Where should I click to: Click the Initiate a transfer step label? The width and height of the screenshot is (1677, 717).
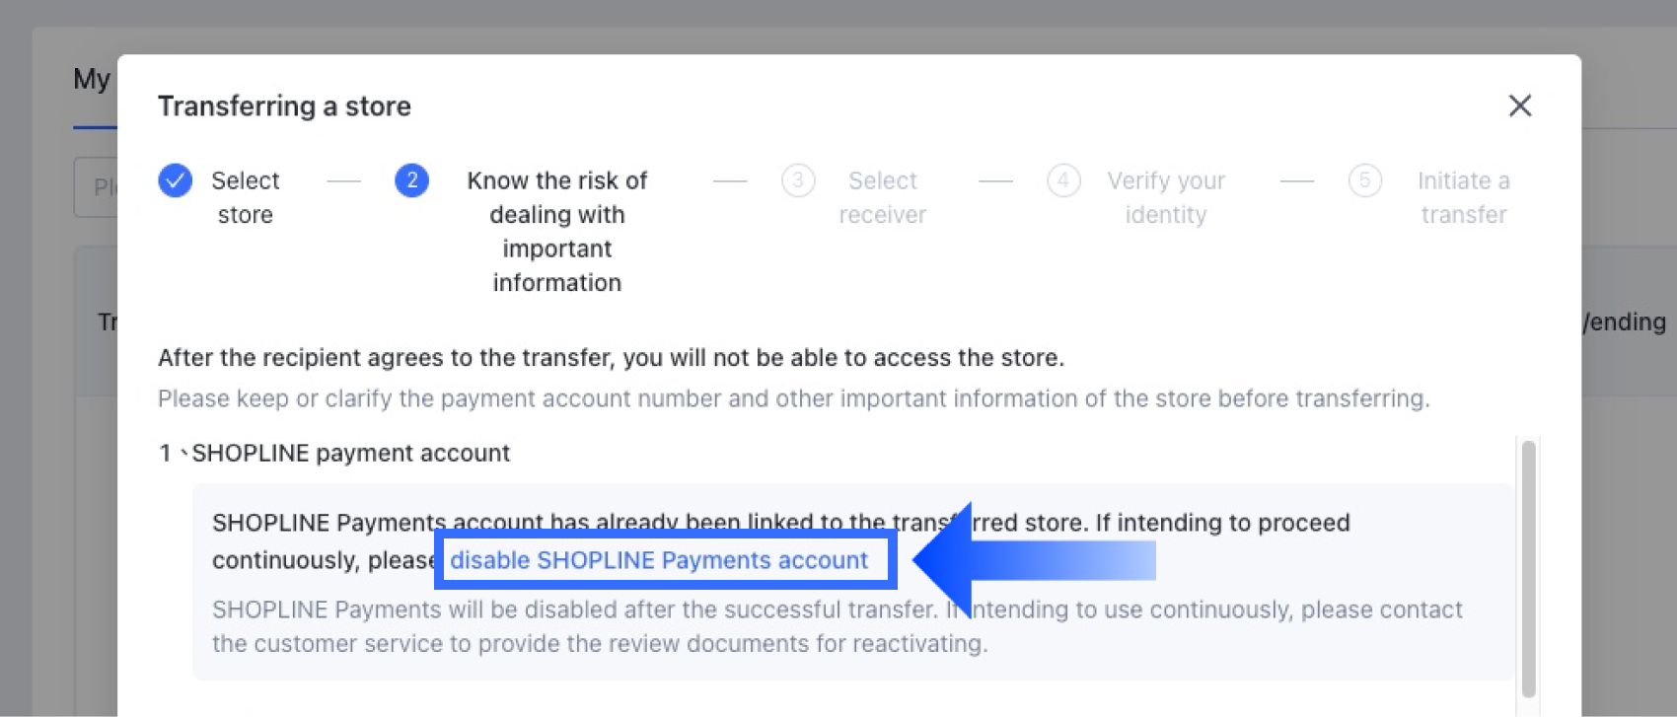click(1464, 197)
